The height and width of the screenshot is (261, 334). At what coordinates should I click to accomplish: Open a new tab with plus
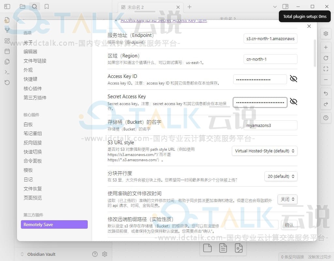[x=190, y=7]
